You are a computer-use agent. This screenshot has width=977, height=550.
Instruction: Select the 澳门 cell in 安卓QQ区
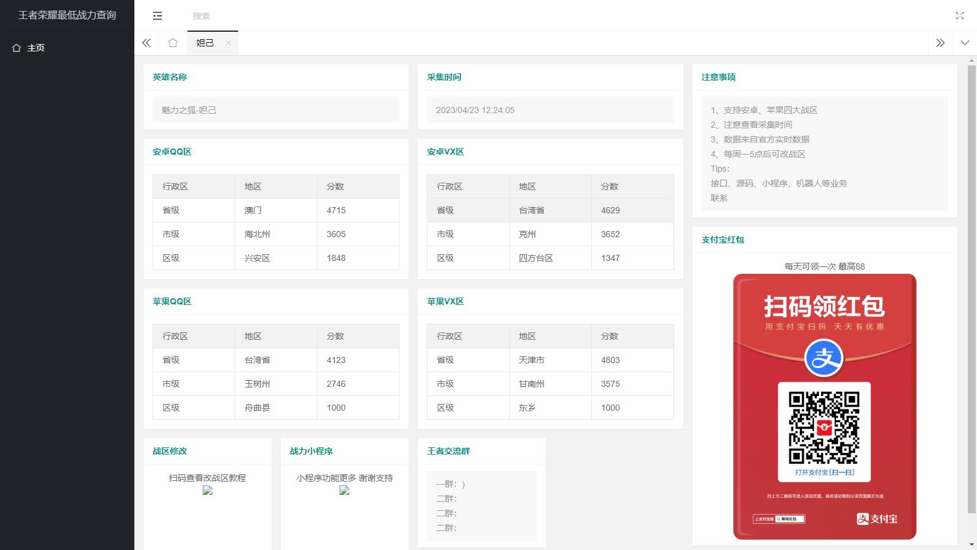coord(253,210)
